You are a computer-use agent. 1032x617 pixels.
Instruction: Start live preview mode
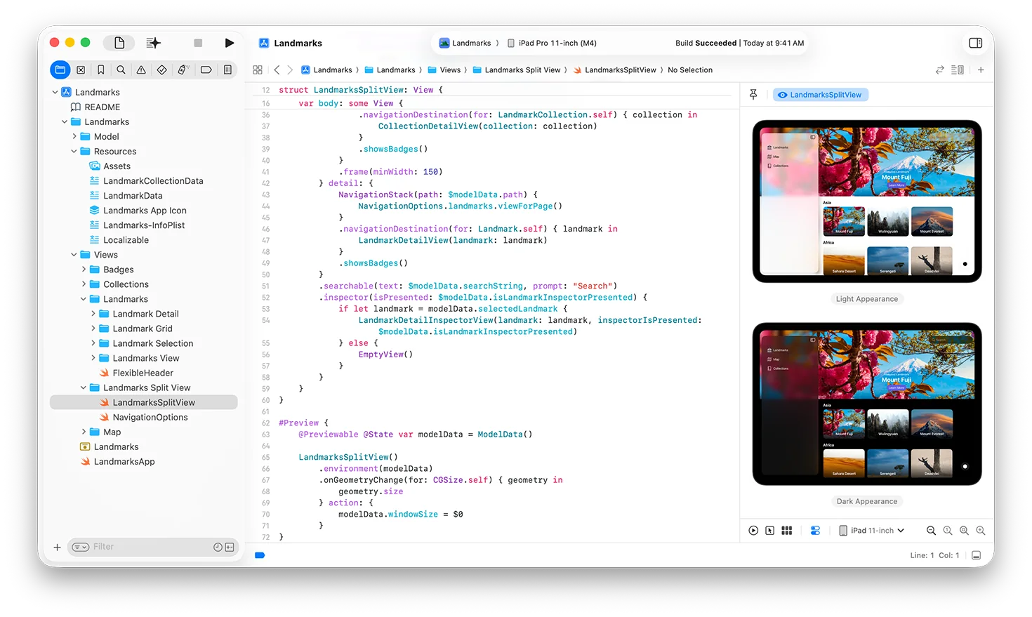(753, 531)
